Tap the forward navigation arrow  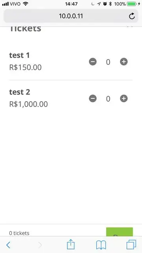point(40,245)
